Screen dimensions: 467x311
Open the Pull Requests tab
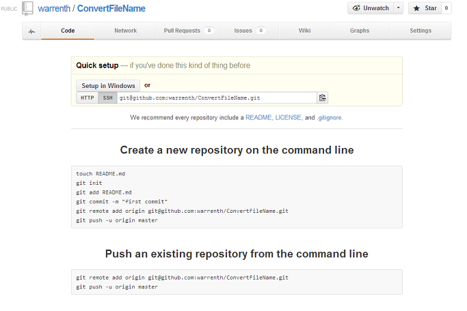point(189,31)
